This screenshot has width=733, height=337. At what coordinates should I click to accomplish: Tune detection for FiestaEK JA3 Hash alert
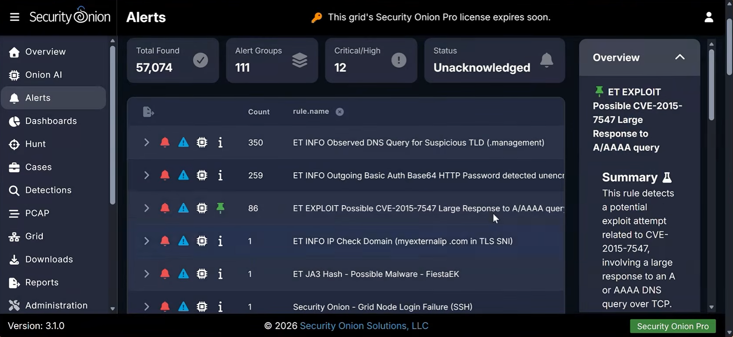[202, 274]
